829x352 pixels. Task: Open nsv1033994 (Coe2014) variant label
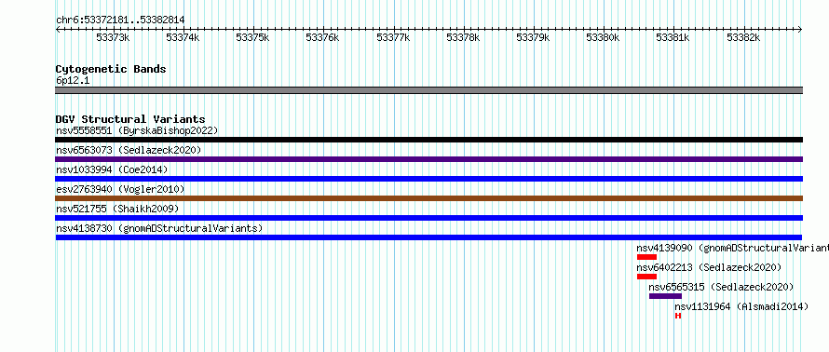click(x=112, y=169)
